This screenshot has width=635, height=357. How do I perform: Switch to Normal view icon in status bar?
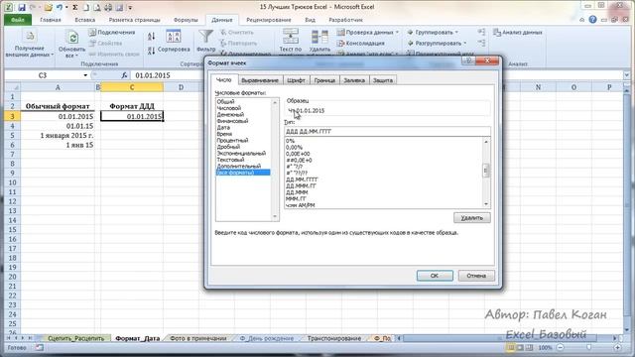click(511, 348)
